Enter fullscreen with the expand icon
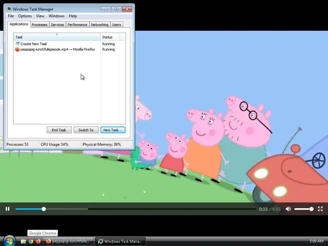Image resolution: width=328 pixels, height=246 pixels. coord(320,209)
